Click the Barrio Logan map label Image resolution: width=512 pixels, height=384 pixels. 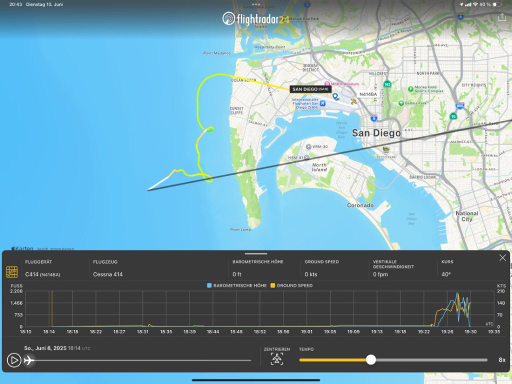(x=422, y=177)
